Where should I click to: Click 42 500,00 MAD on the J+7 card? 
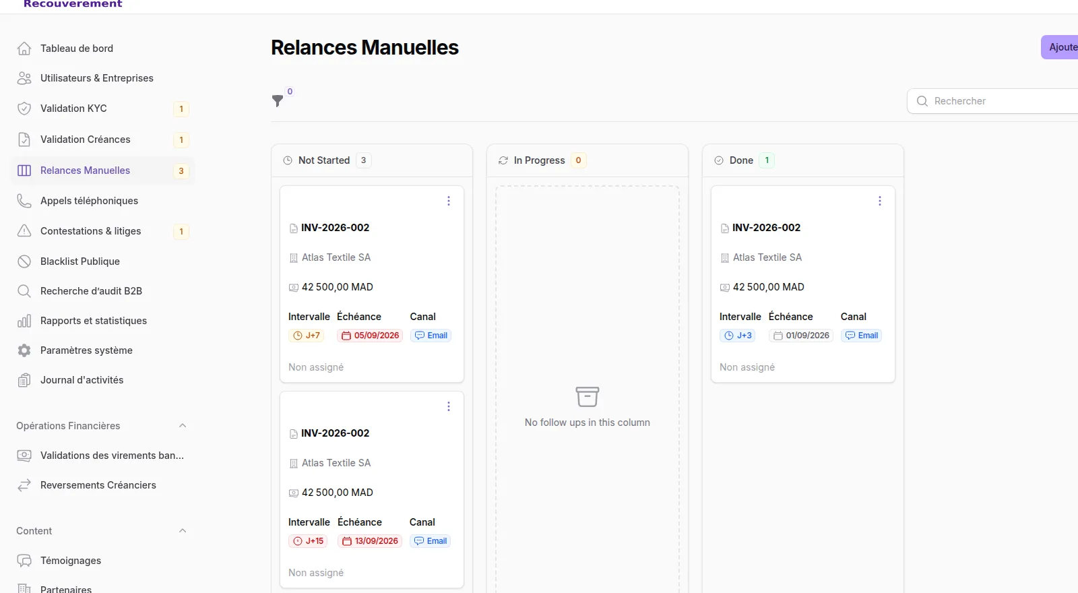point(338,287)
